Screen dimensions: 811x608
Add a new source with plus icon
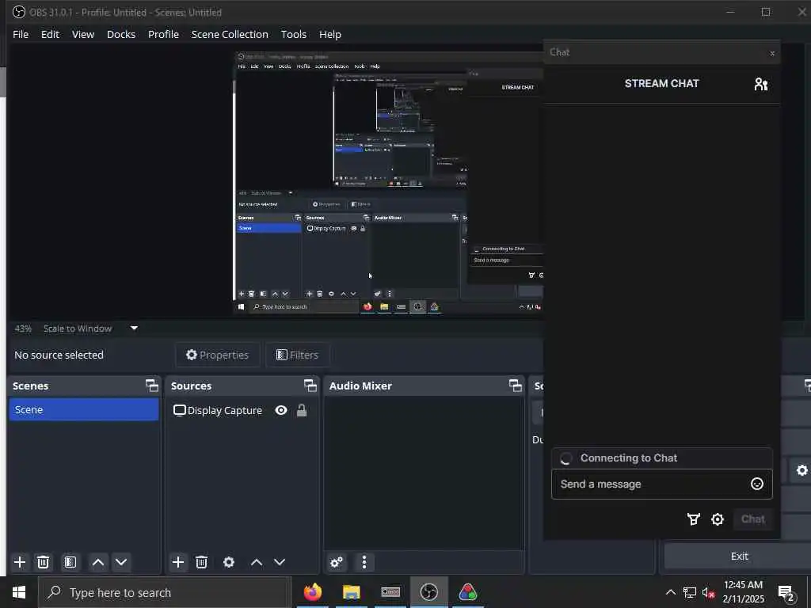pos(178,562)
